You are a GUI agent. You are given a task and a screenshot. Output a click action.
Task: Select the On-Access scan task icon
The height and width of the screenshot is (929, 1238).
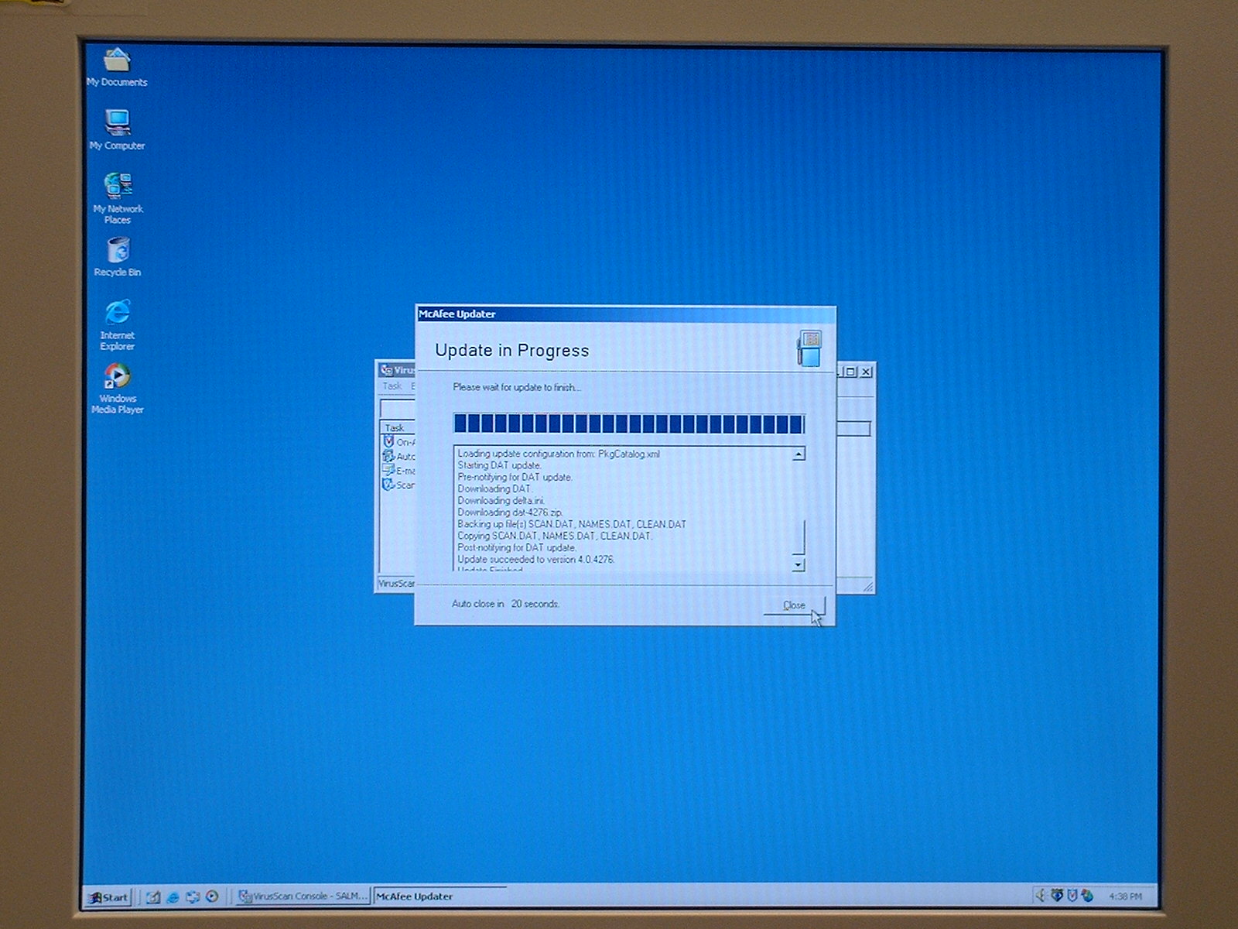coord(389,441)
